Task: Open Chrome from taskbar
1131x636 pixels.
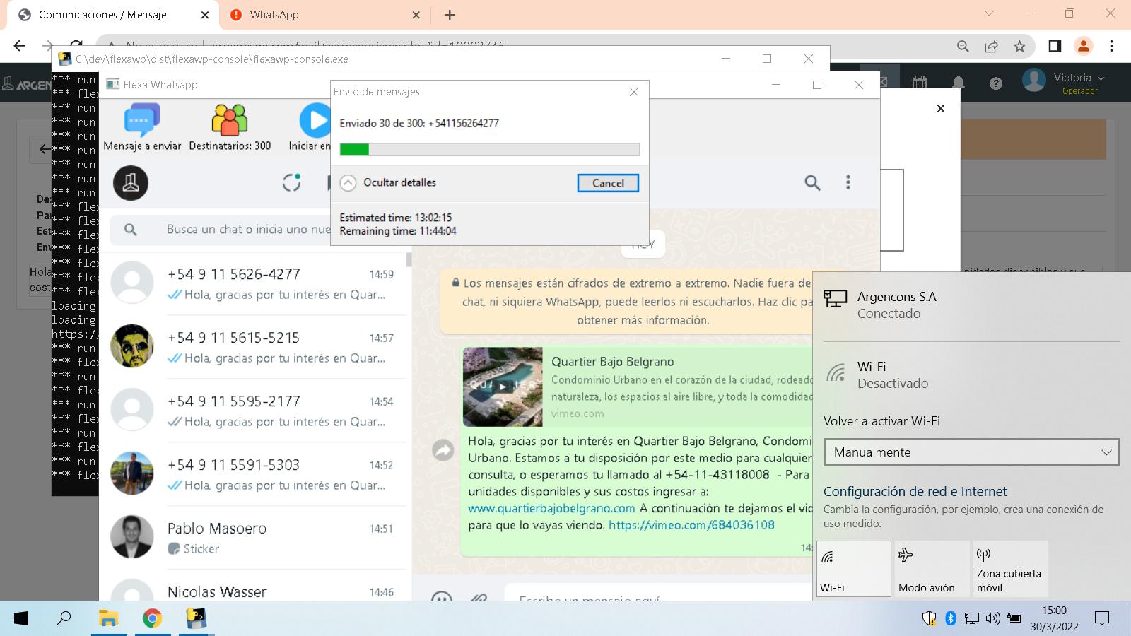Action: point(152,619)
